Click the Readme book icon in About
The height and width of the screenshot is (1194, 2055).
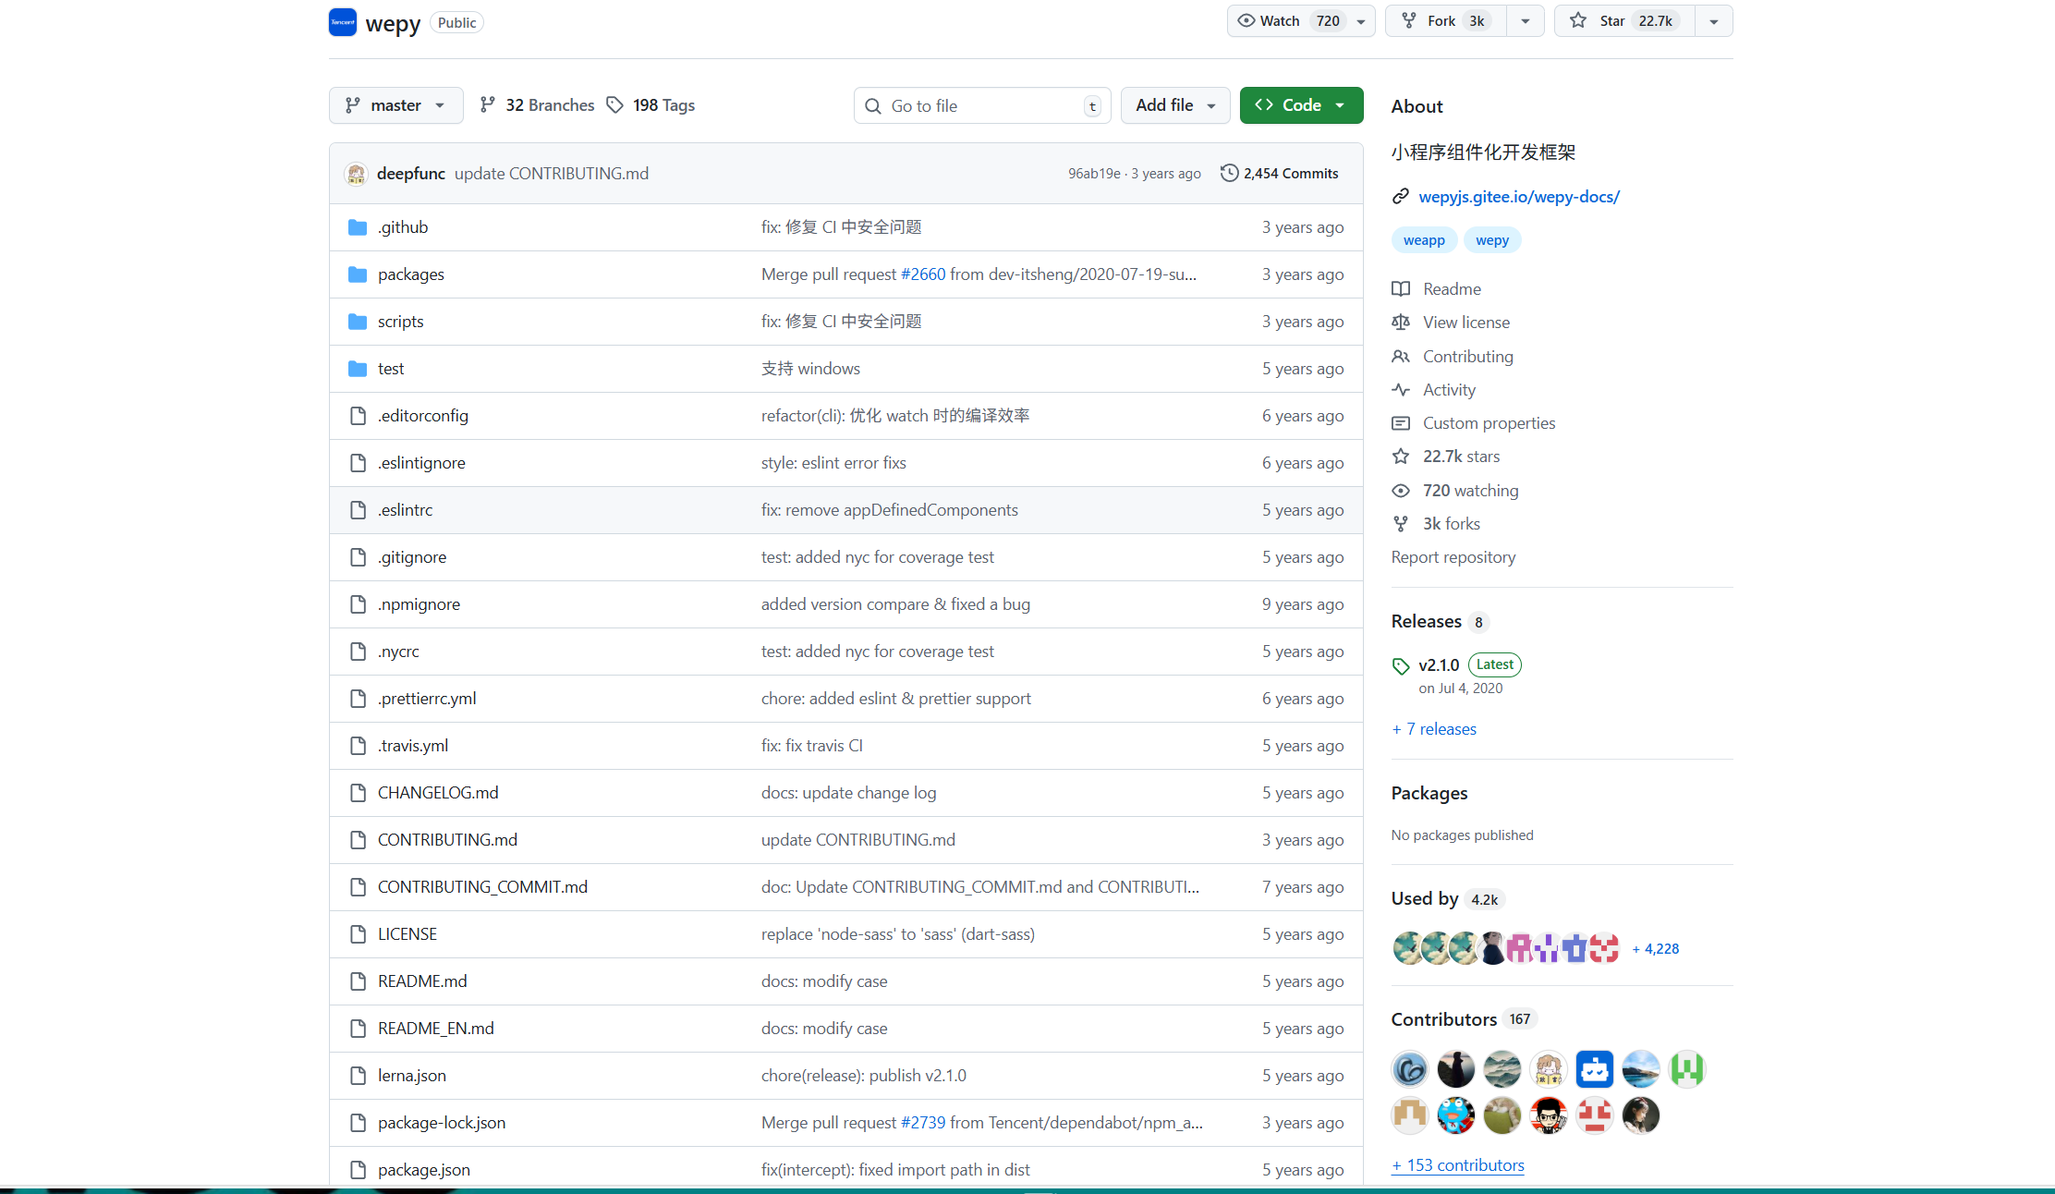(1401, 288)
